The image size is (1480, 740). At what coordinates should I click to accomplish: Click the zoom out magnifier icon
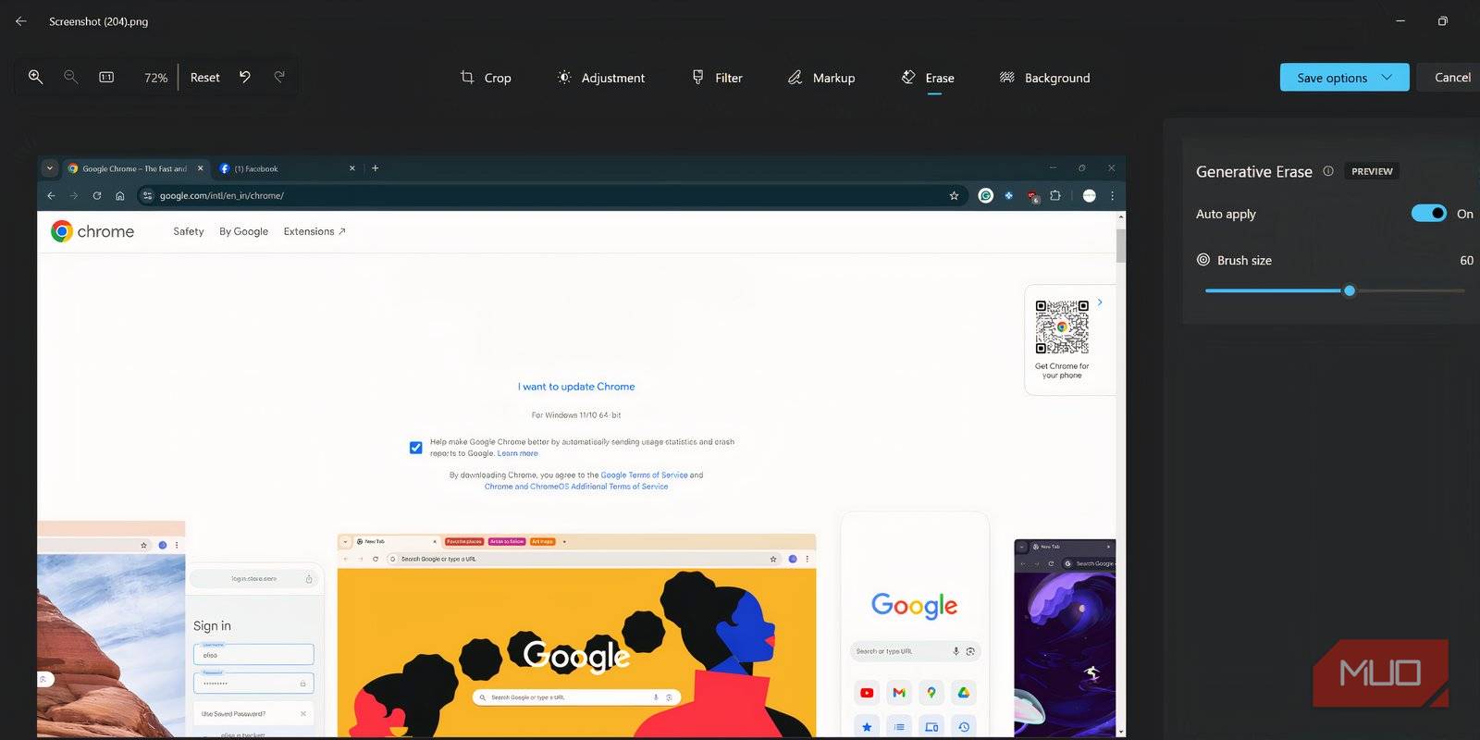point(70,77)
